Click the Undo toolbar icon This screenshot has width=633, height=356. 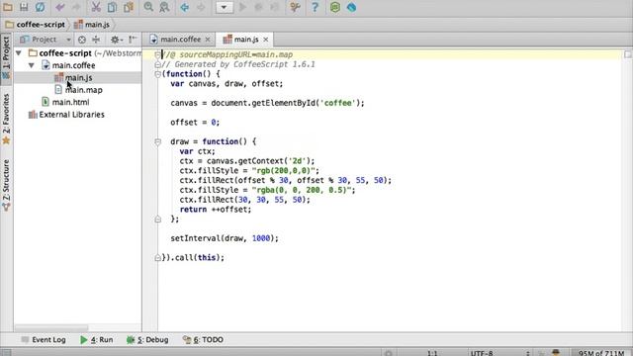click(60, 7)
